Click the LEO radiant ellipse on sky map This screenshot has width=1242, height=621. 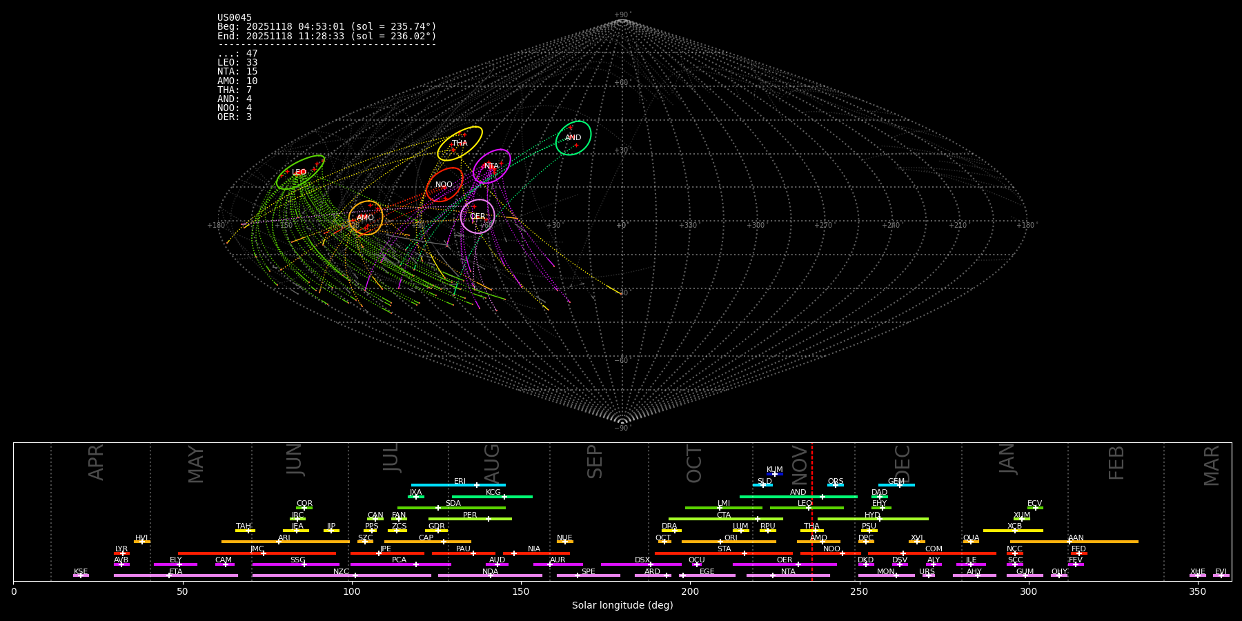pos(300,172)
